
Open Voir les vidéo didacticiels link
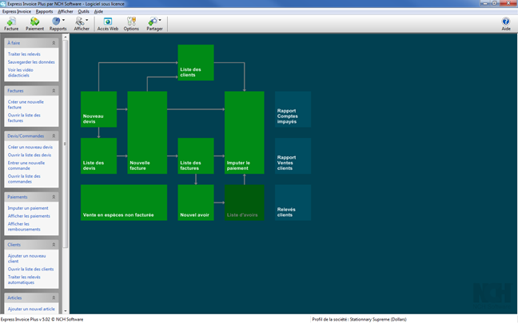tap(21, 73)
